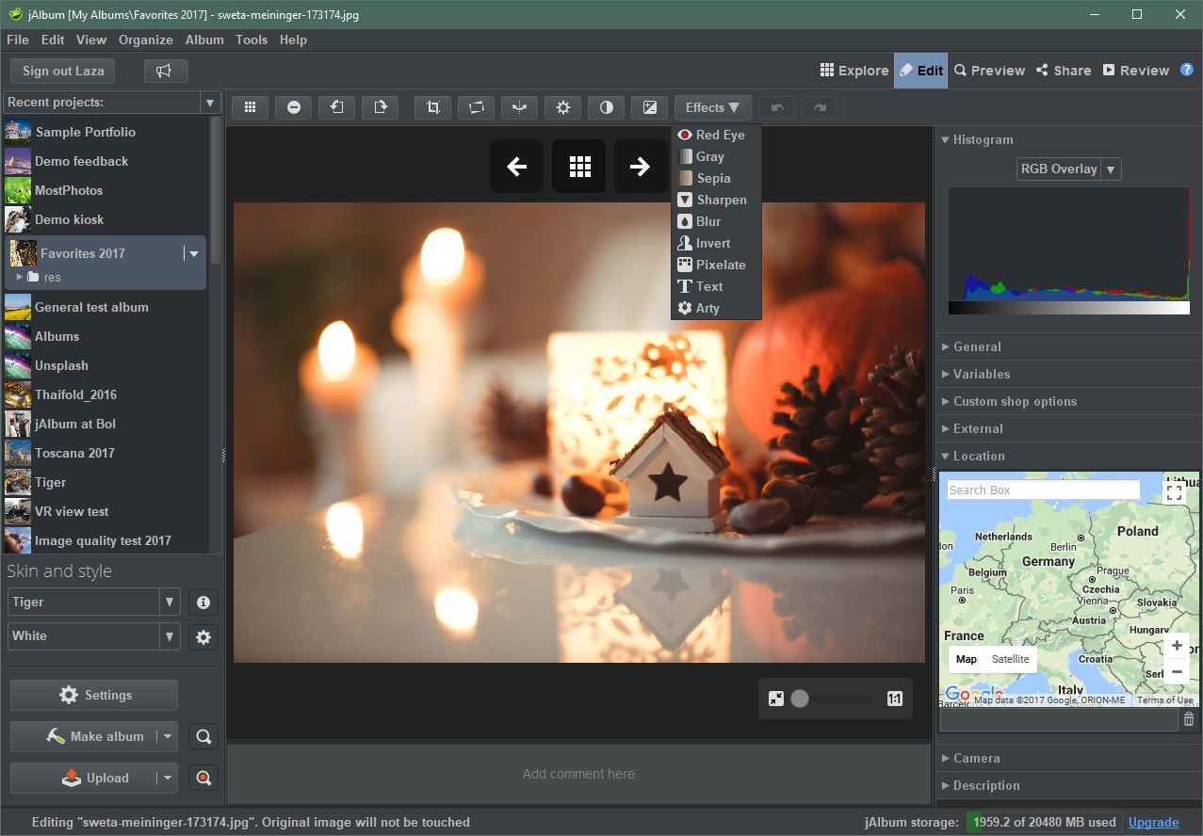This screenshot has height=836, width=1203.
Task: Collapse the Histogram panel
Action: pos(946,139)
